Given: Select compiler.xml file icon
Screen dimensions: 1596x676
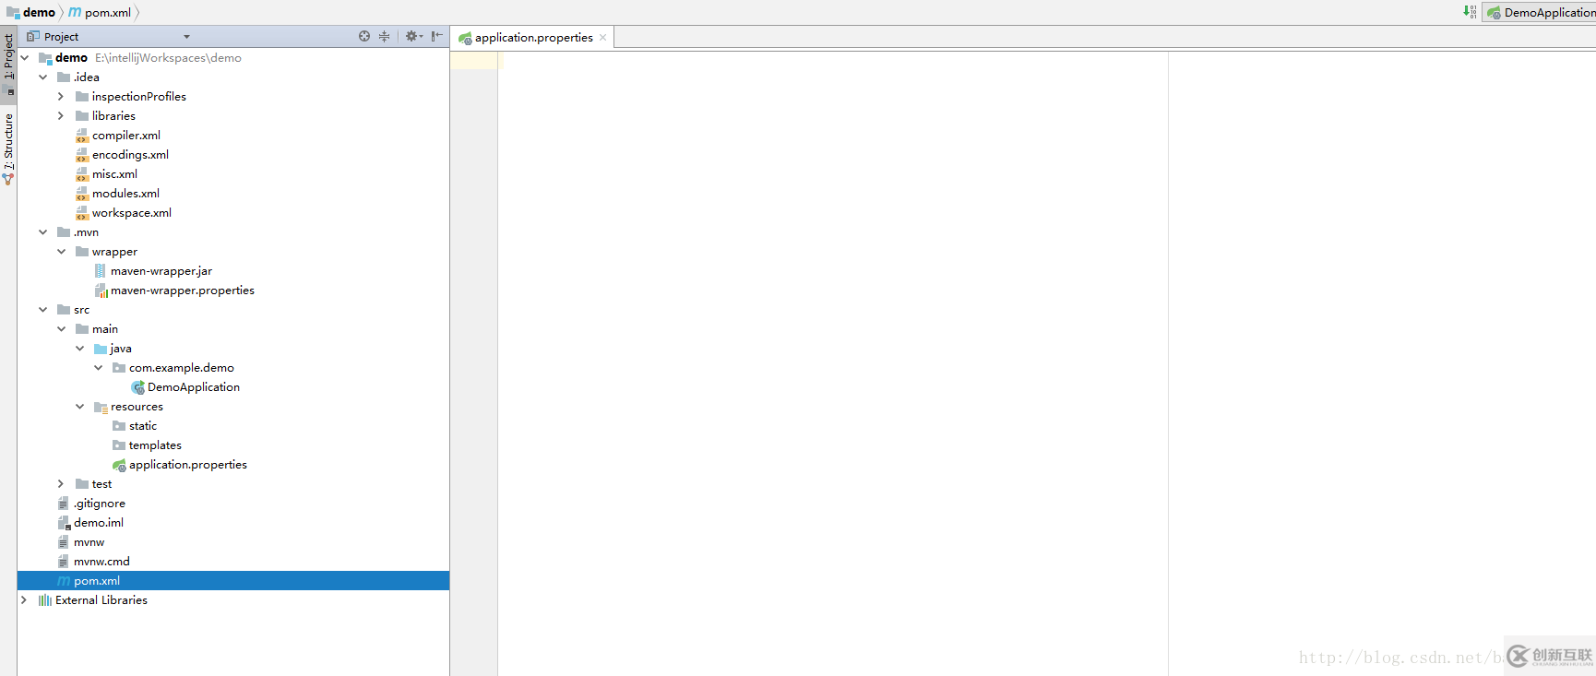Looking at the screenshot, I should (x=82, y=135).
